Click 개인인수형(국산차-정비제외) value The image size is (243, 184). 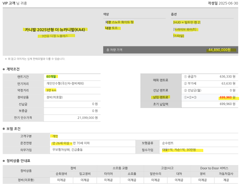tap(65, 84)
